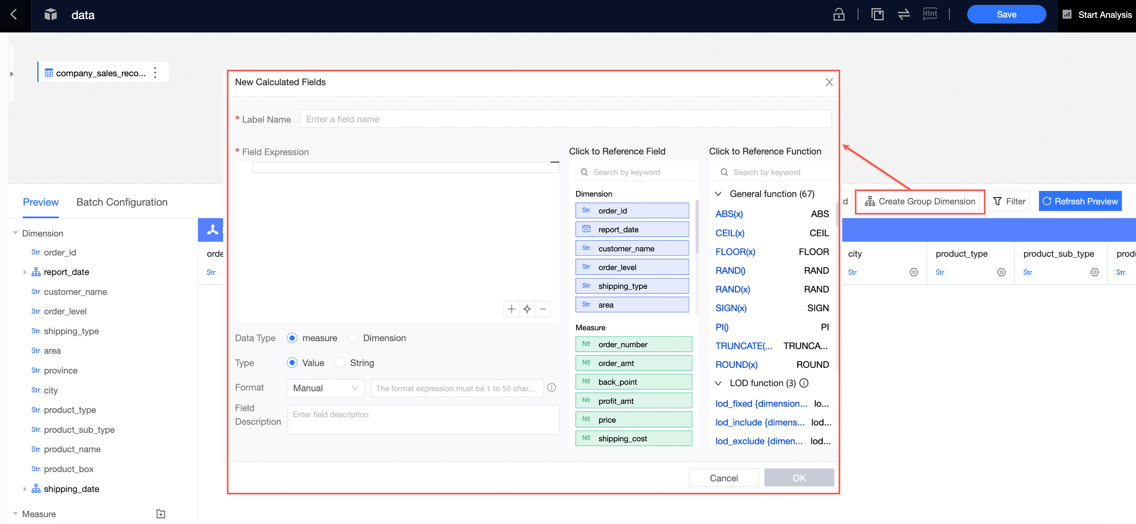Click the Field Expression editor area
The width and height of the screenshot is (1136, 524).
pyautogui.click(x=397, y=241)
